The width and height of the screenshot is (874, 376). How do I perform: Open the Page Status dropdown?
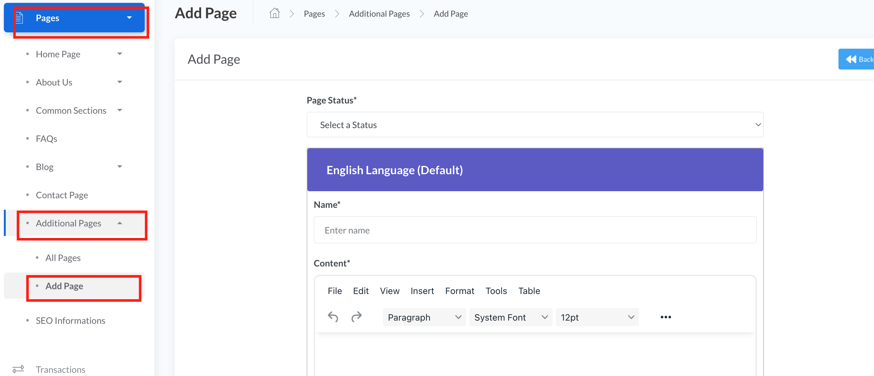tap(535, 125)
